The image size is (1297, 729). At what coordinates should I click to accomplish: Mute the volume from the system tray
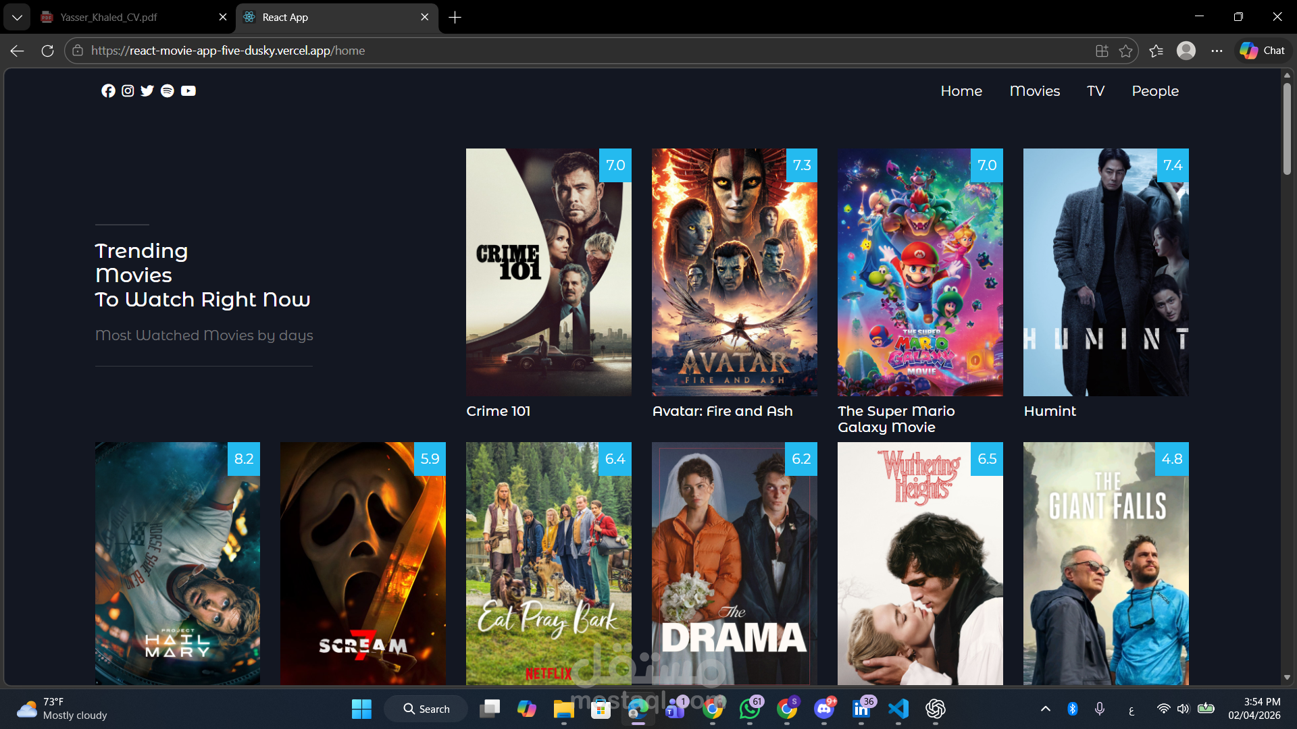(x=1184, y=709)
